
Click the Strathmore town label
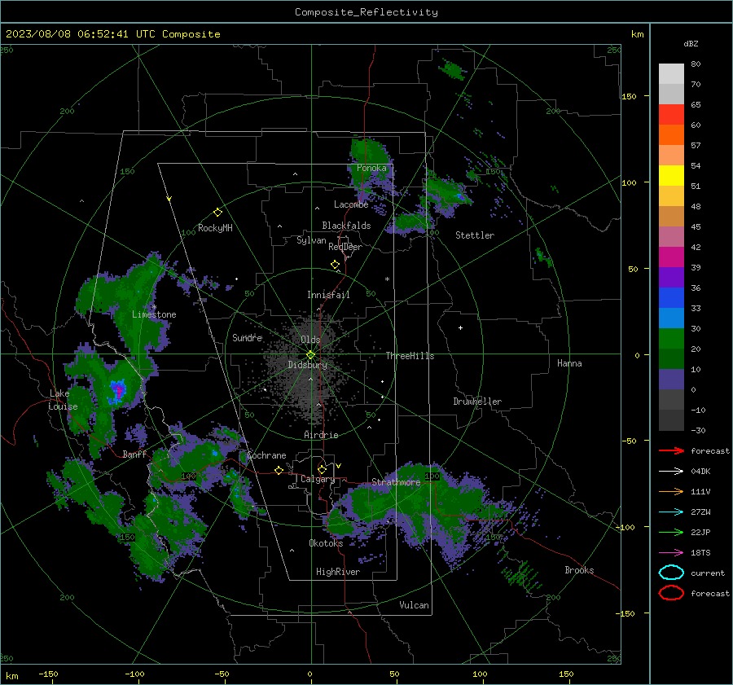[x=396, y=482]
